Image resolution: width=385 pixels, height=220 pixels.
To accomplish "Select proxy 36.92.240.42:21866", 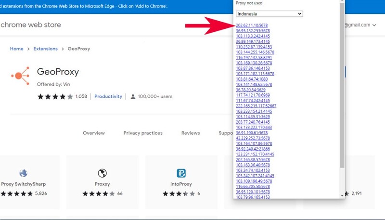I will [x=253, y=149].
